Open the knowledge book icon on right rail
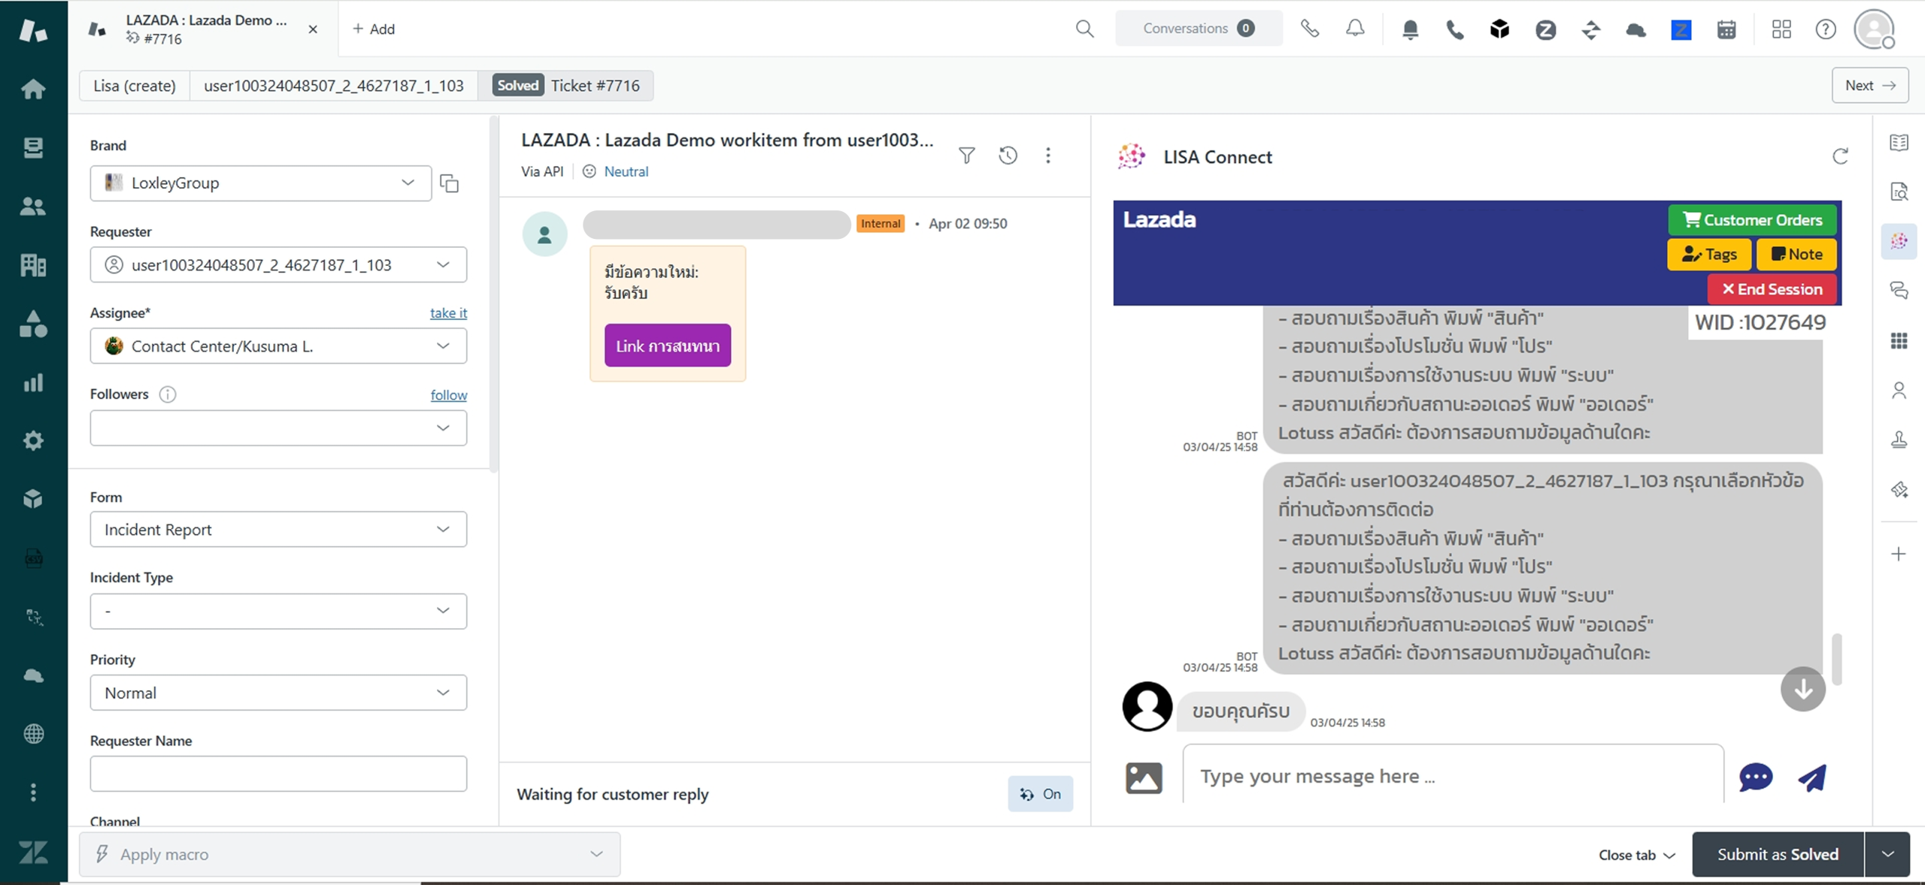The width and height of the screenshot is (1925, 885). 1899,143
